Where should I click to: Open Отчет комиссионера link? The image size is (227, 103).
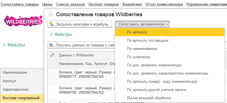click(164, 4)
